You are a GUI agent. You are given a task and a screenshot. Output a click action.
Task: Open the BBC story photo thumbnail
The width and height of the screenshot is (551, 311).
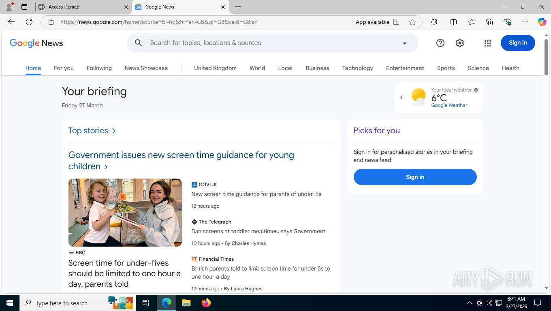(x=125, y=213)
